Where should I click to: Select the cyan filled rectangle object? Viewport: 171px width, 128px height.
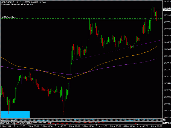coord(15,115)
